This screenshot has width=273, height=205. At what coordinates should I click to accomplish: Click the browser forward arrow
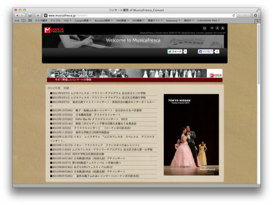(22, 15)
